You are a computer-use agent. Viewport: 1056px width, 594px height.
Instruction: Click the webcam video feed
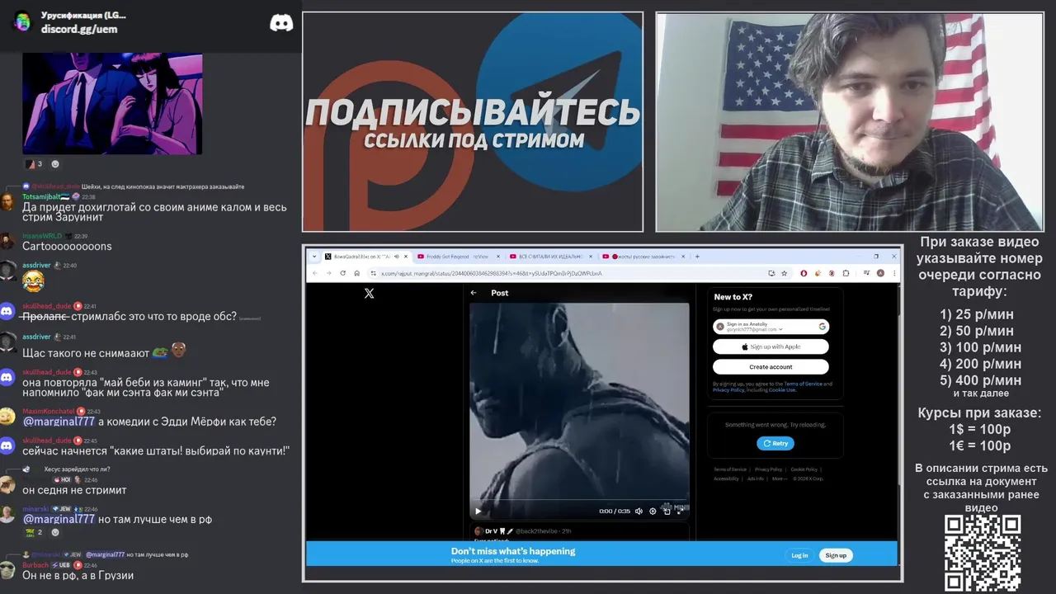[x=850, y=121]
